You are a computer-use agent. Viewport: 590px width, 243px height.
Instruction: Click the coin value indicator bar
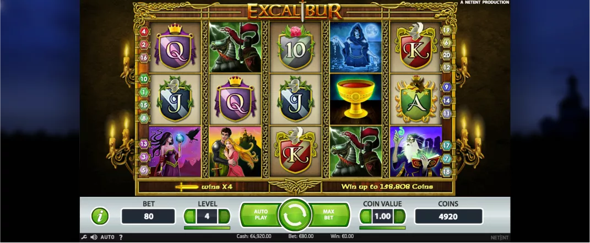point(382,228)
